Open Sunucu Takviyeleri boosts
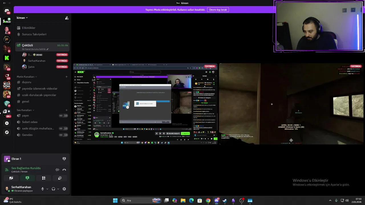Viewport: 365px width, 205px height. click(x=42, y=34)
